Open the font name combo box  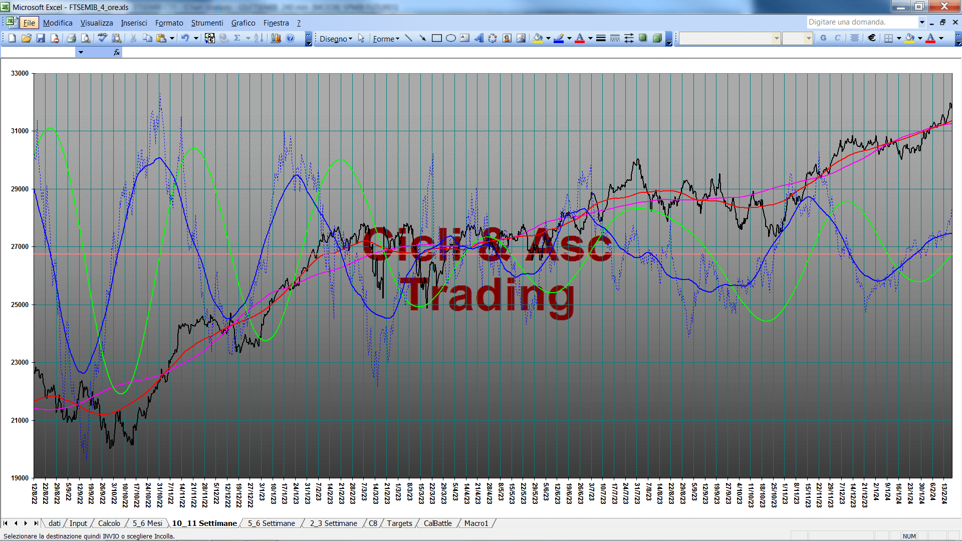click(730, 38)
